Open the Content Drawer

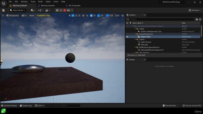[9, 105]
